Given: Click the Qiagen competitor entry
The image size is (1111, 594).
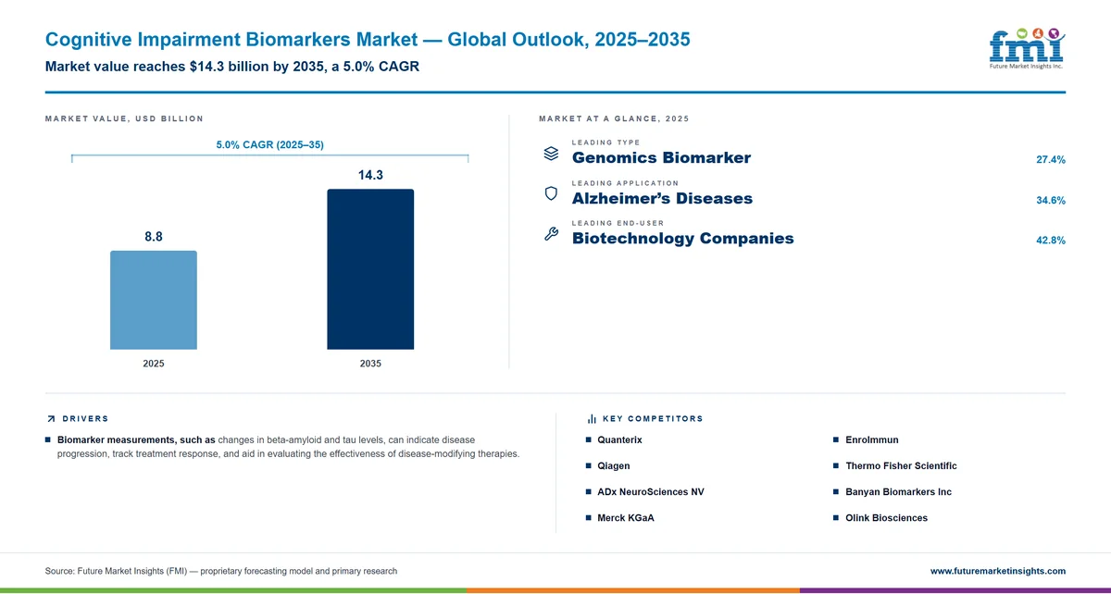Looking at the screenshot, I should [614, 466].
